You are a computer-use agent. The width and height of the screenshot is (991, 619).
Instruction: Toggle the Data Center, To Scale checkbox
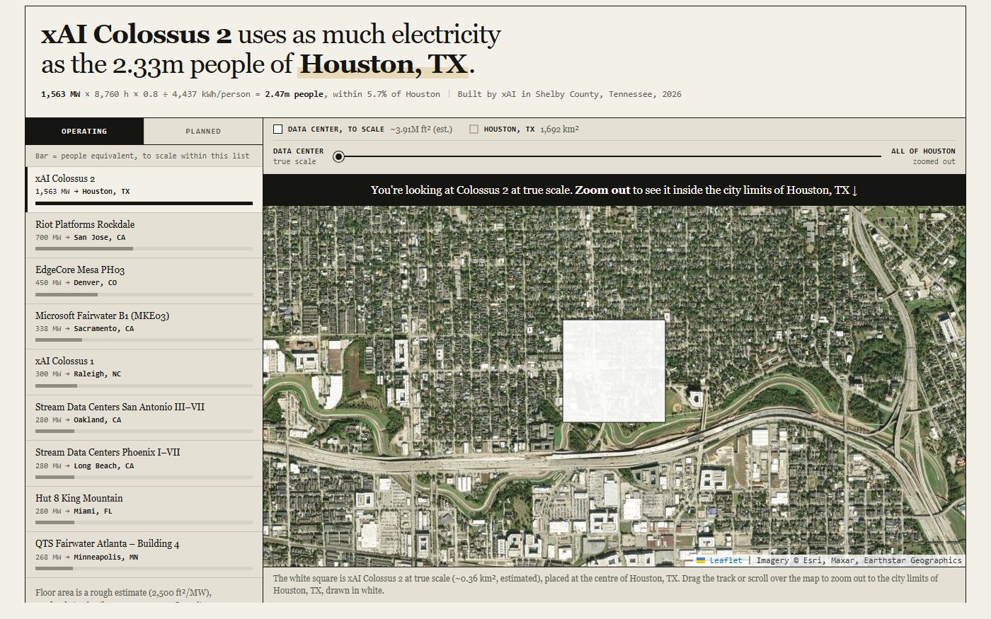coord(277,129)
